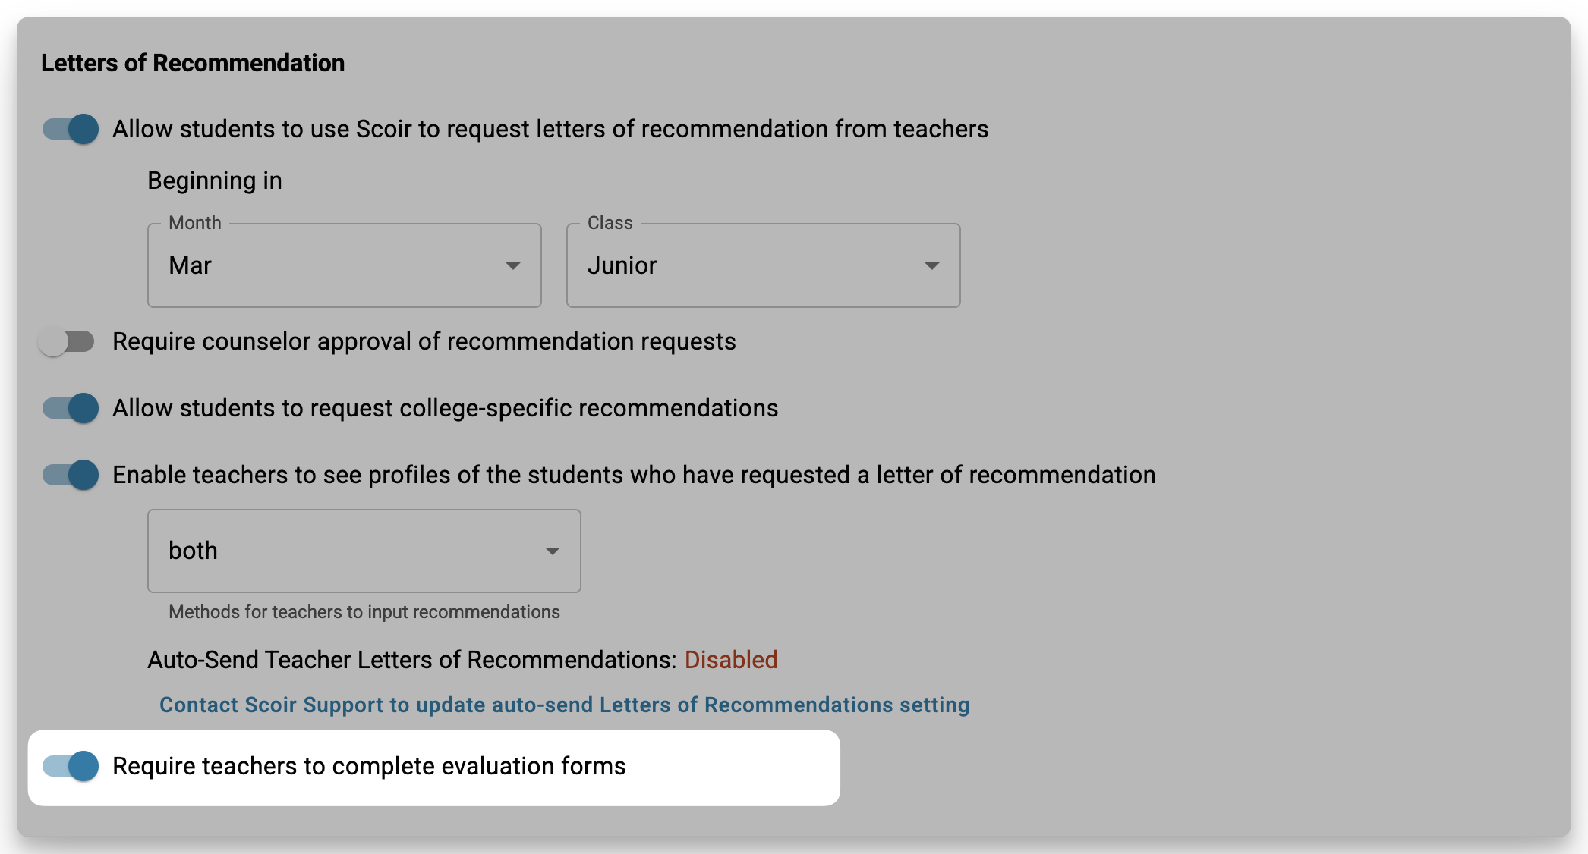Expand the recommendation input methods dropdown showing both

364,551
